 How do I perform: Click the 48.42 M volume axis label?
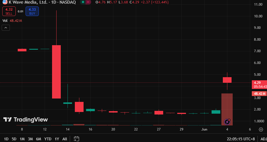pyautogui.click(x=259, y=94)
